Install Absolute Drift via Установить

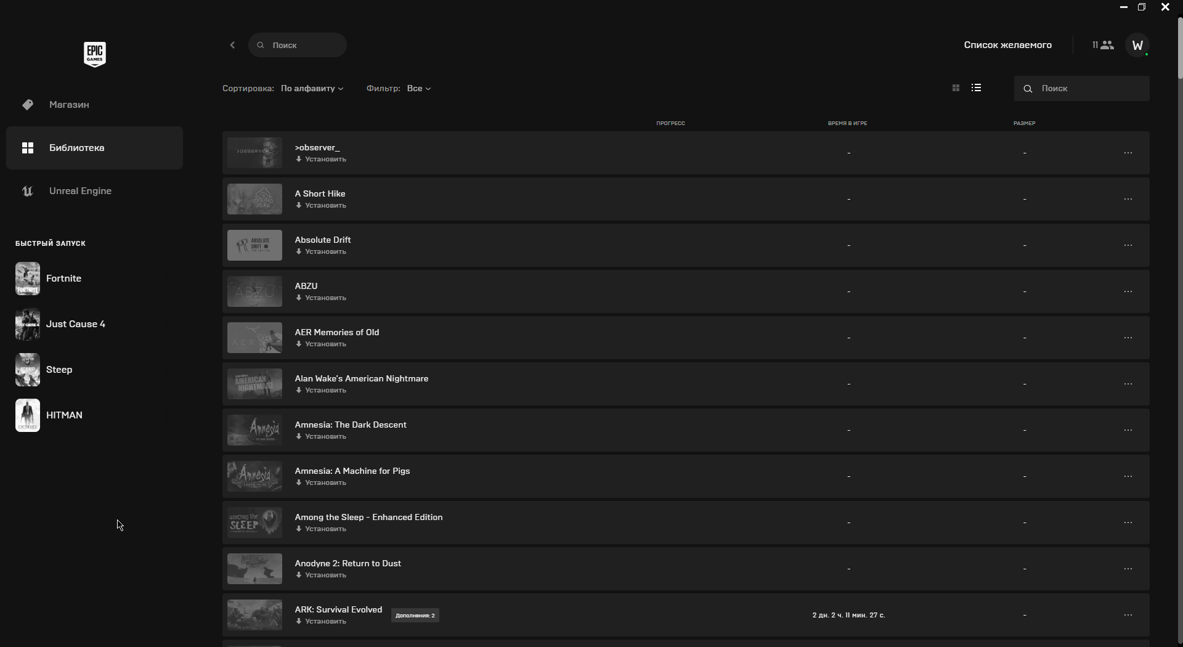pos(321,252)
